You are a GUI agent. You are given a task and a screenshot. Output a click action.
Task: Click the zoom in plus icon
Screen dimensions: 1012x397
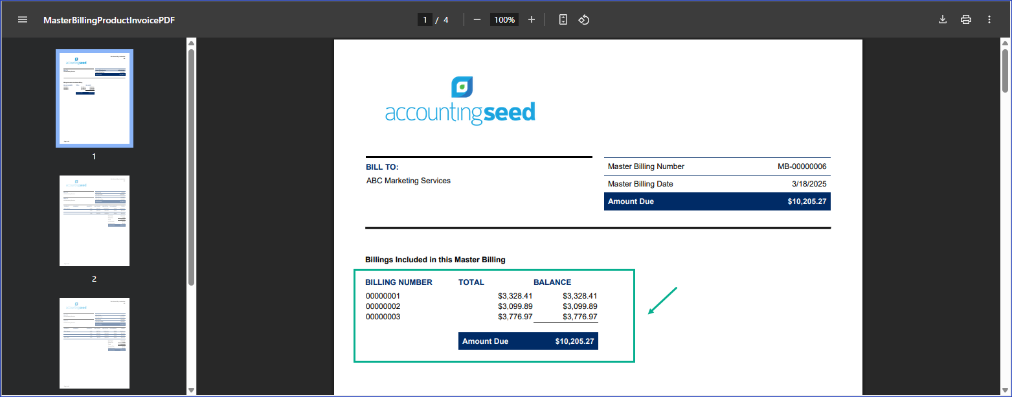532,19
